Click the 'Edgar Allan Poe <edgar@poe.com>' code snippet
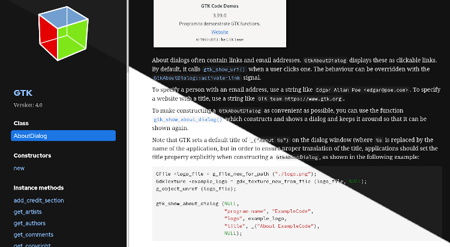 pyautogui.click(x=362, y=90)
